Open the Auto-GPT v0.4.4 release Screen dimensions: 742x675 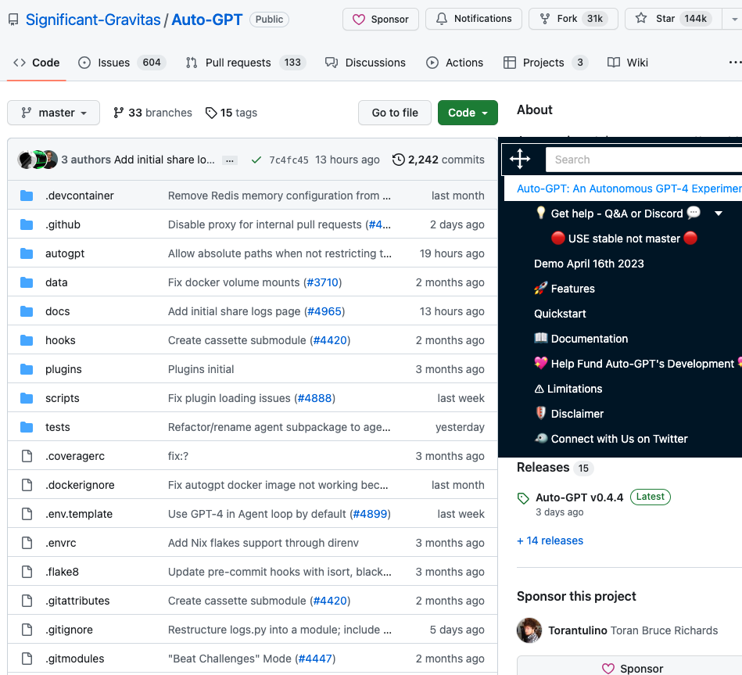(x=579, y=497)
